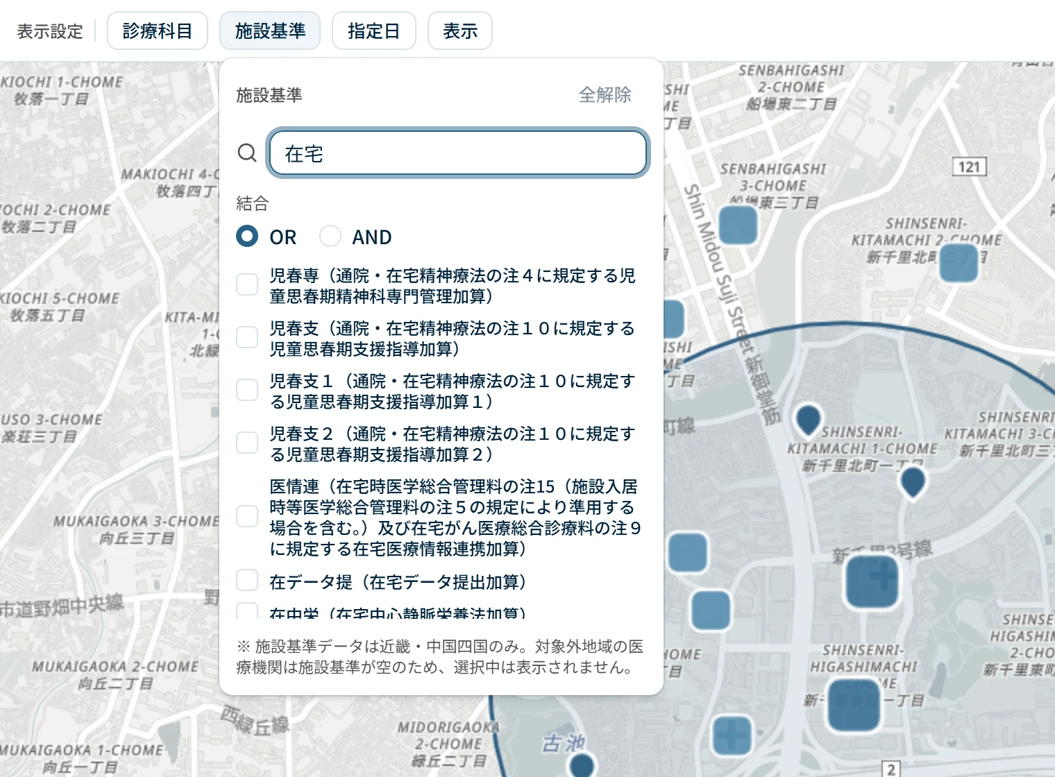Screen dimensions: 1055x777
Task: Click the 児春専 option text
Action: 453,286
